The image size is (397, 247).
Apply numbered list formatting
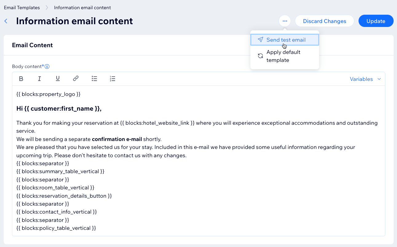tap(113, 79)
